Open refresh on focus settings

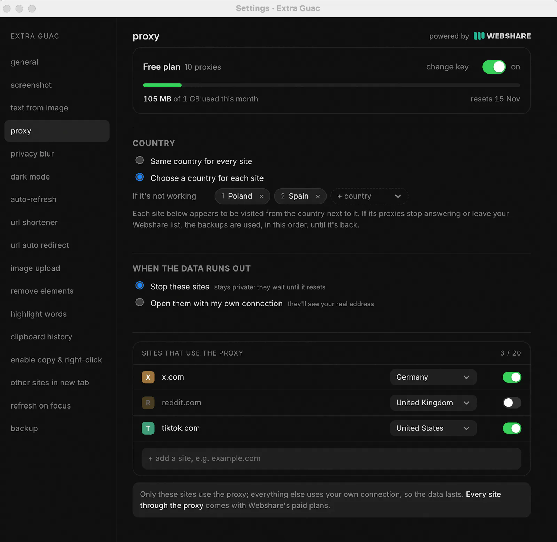[57, 406]
